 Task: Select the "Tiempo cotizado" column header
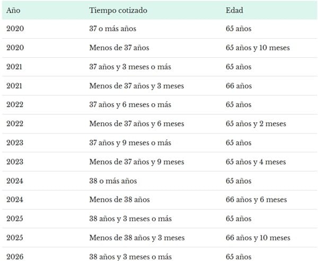click(118, 10)
